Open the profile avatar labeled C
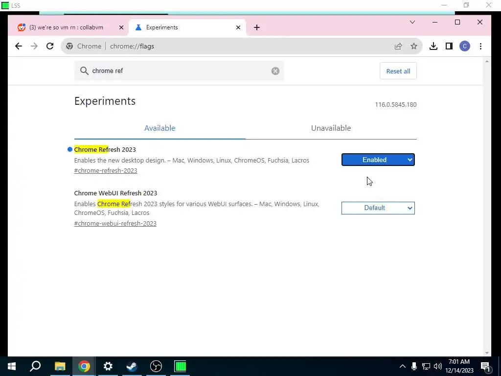The image size is (501, 376). click(x=465, y=46)
